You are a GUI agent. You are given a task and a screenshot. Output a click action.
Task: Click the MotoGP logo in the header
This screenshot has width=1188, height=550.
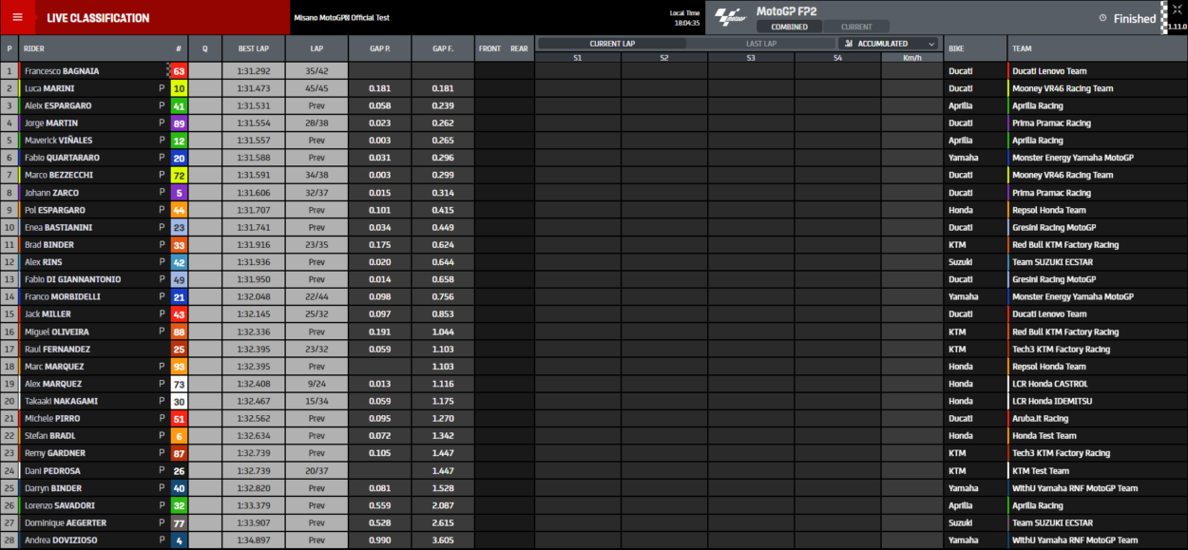click(730, 17)
